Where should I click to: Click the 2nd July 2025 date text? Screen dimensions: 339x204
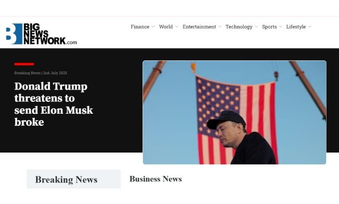(x=55, y=73)
